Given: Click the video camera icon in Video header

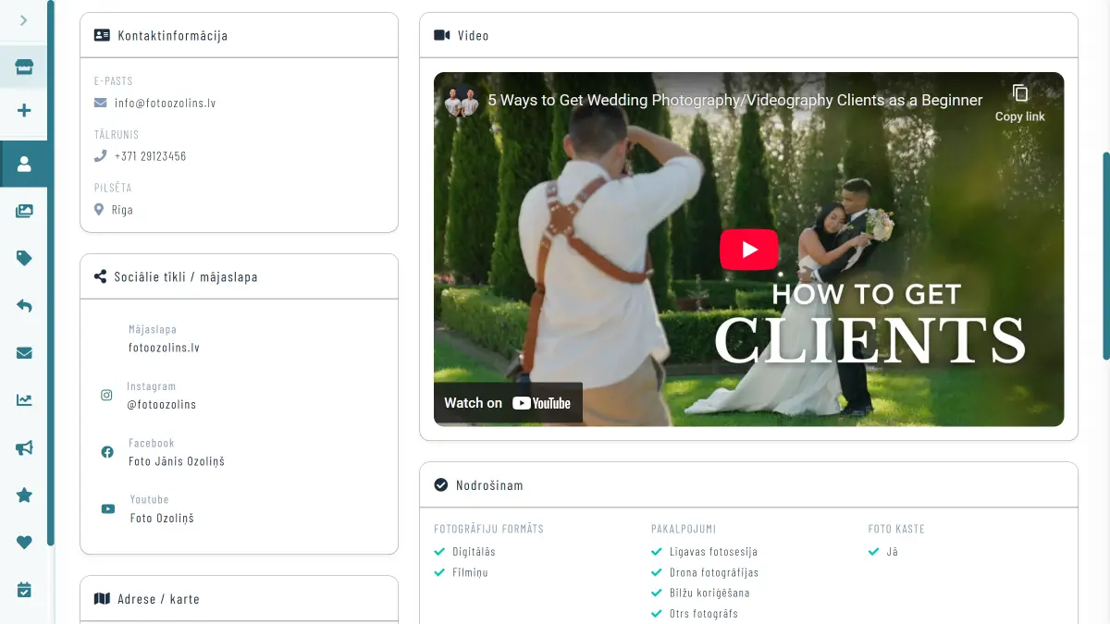Looking at the screenshot, I should pyautogui.click(x=441, y=35).
